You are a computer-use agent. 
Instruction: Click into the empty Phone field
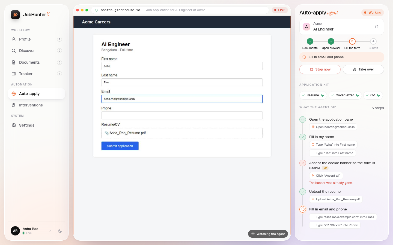182,115
